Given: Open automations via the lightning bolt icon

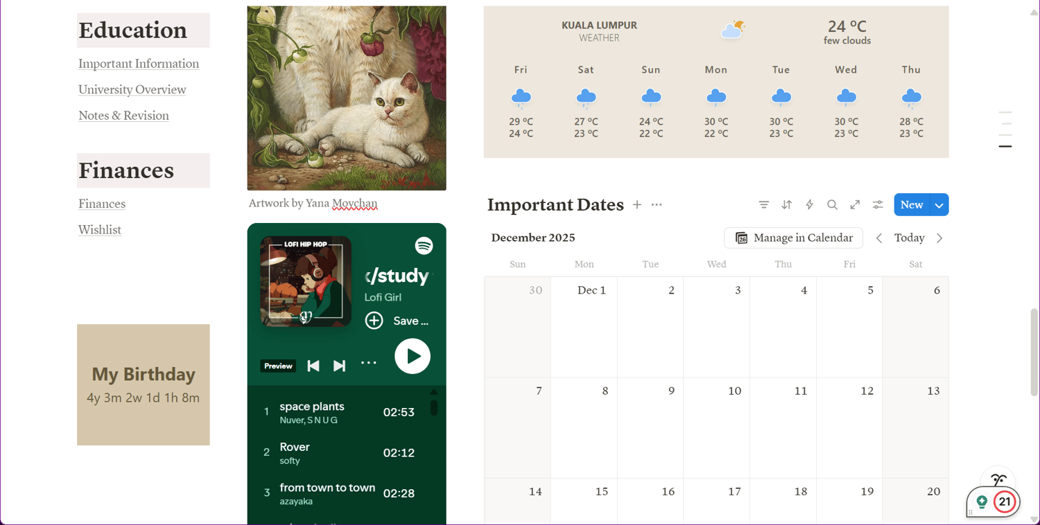Looking at the screenshot, I should tap(809, 205).
